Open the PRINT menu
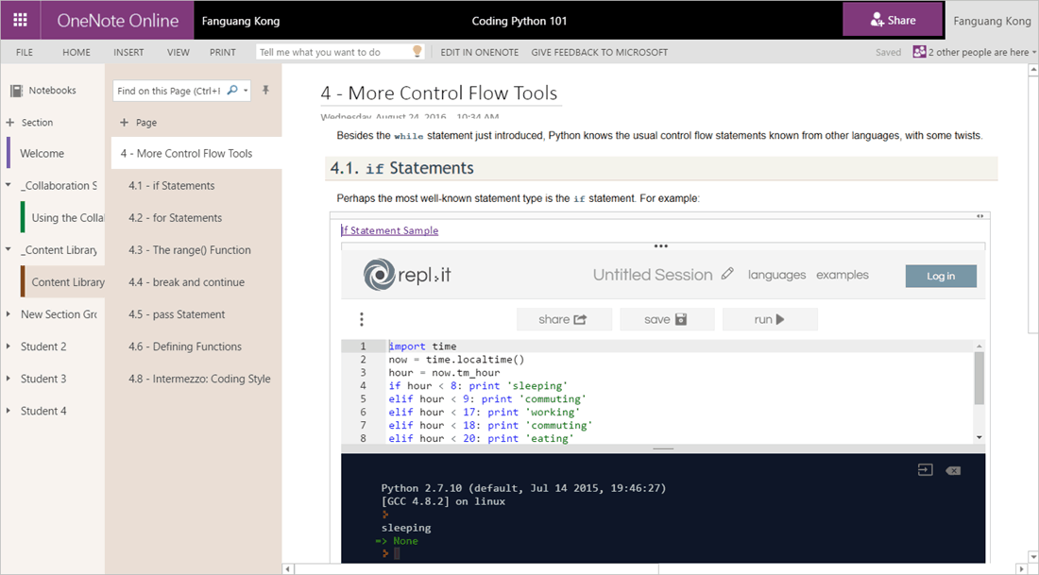 point(223,52)
